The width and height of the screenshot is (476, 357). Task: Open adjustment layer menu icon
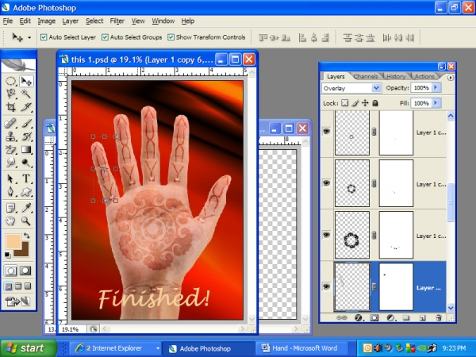(x=390, y=318)
